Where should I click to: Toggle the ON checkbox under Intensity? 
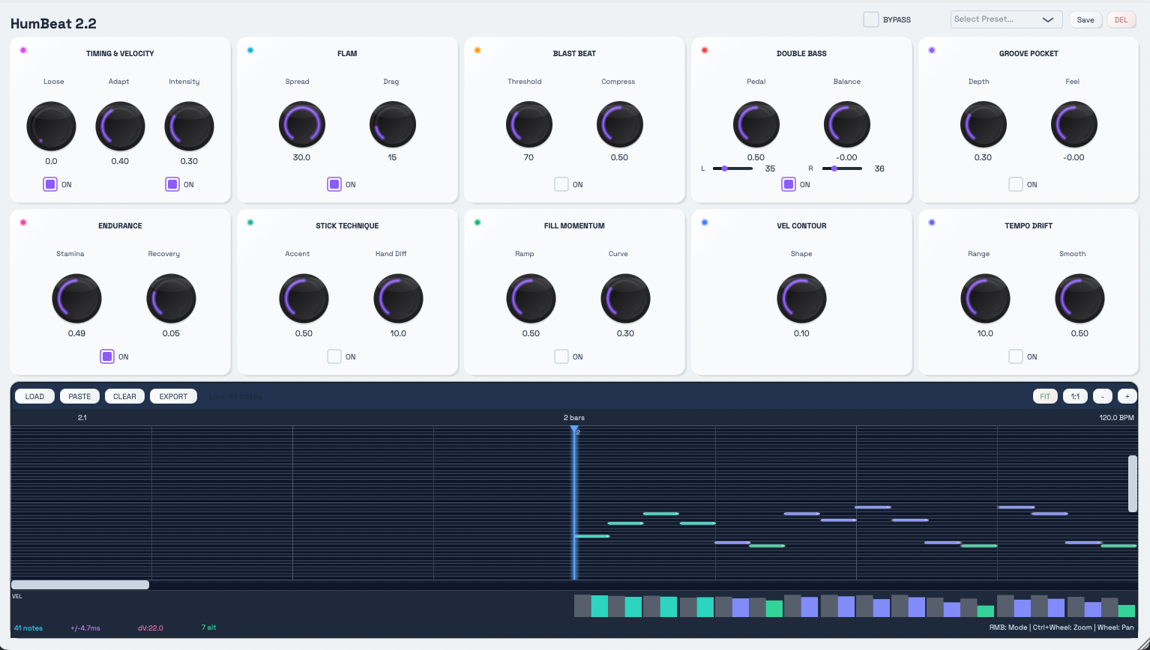point(172,184)
